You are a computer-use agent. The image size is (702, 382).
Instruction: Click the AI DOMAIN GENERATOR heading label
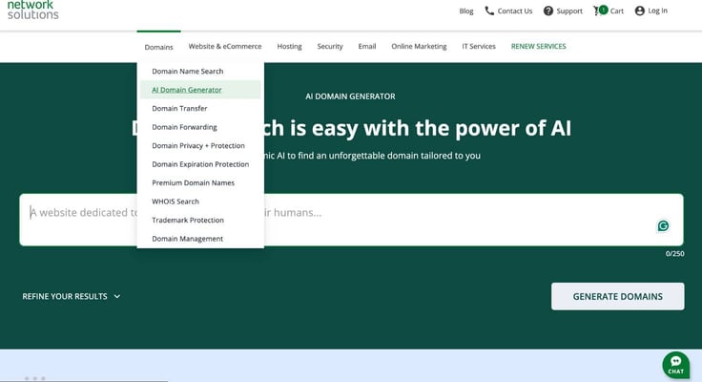coord(351,96)
